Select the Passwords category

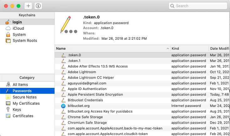click(x=27, y=91)
